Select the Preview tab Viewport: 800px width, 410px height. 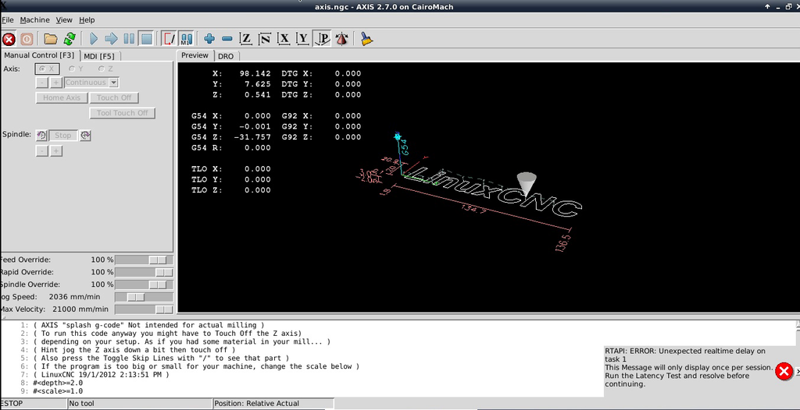195,55
